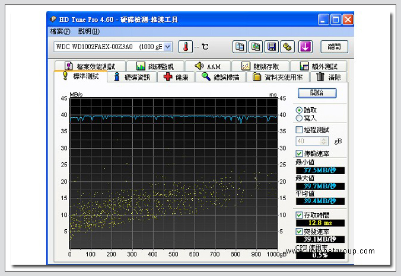Open the 健康 tab with red cross icon
The height and width of the screenshot is (276, 401).
pyautogui.click(x=176, y=77)
